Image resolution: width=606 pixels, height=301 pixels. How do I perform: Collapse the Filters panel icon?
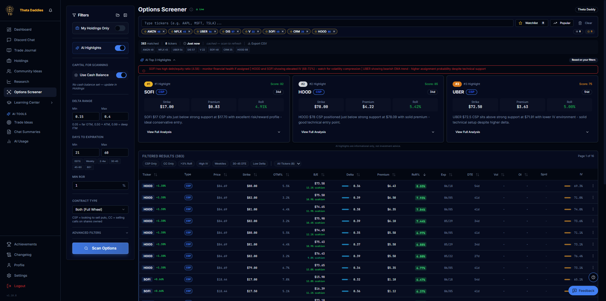(125, 15)
